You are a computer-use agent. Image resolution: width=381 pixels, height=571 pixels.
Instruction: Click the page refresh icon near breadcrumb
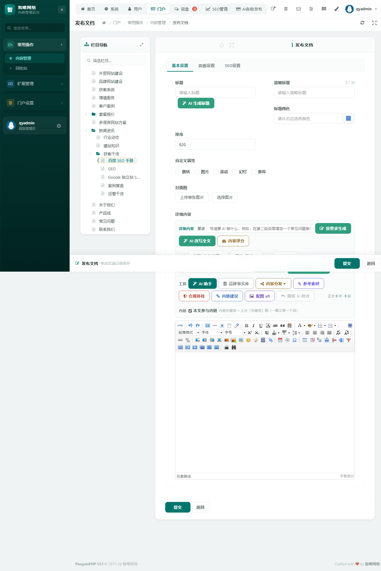pyautogui.click(x=362, y=23)
